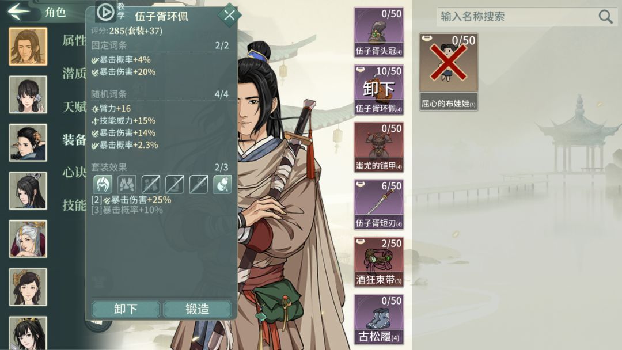Click the search magnifier icon
This screenshot has height=350, width=622.
coord(605,17)
